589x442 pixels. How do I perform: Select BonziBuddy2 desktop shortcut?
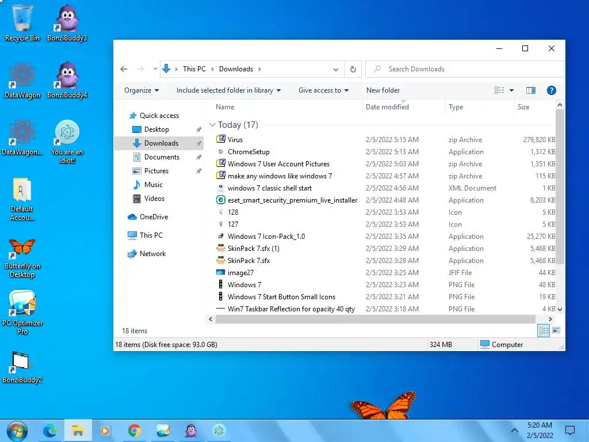click(x=22, y=367)
